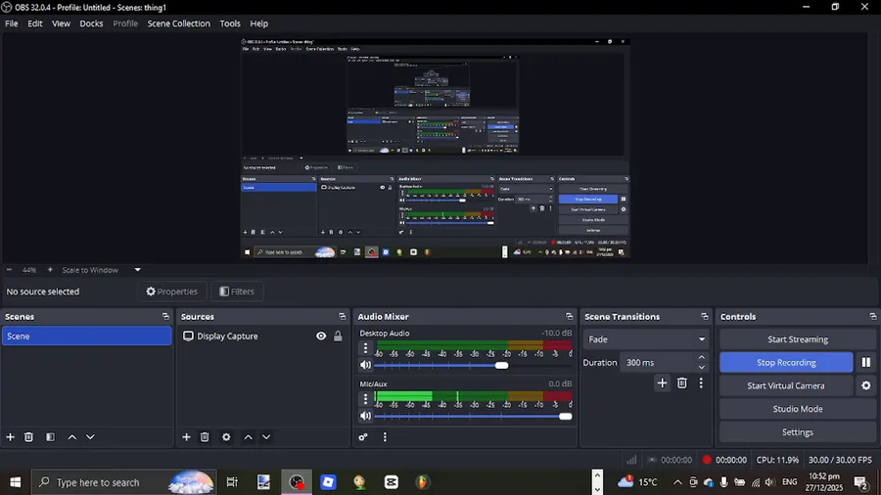The image size is (881, 495).
Task: Open the Edit menu
Action: pos(35,23)
